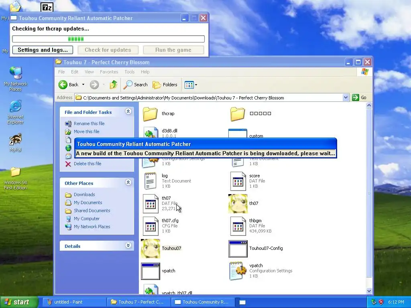Click Rename this file link
The height and width of the screenshot is (308, 411).
tap(89, 124)
